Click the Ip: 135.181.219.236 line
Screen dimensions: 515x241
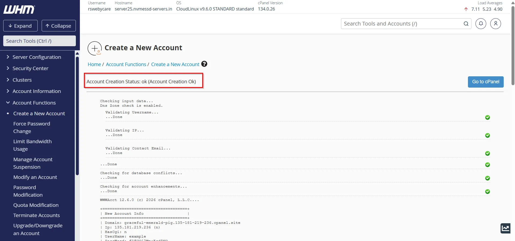(x=130, y=227)
